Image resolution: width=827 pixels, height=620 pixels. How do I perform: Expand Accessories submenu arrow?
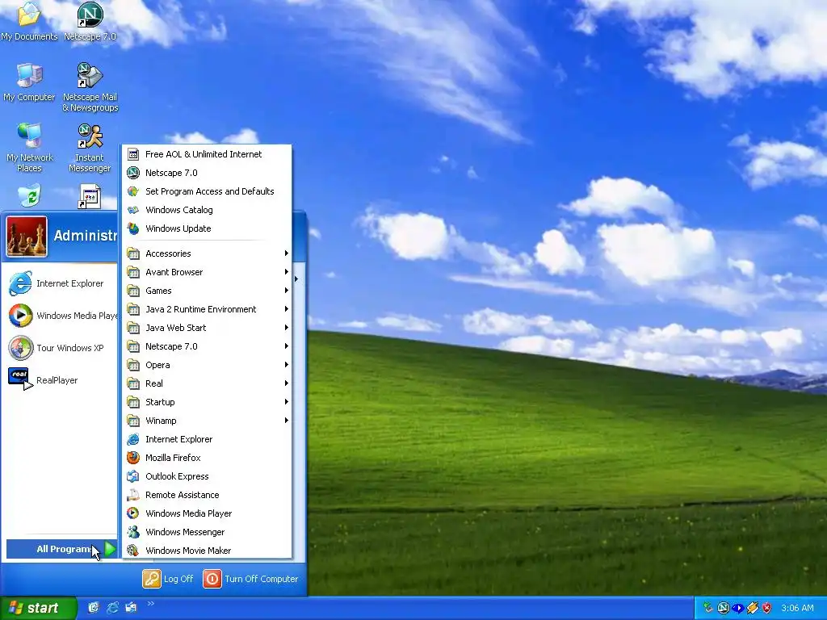pos(287,253)
